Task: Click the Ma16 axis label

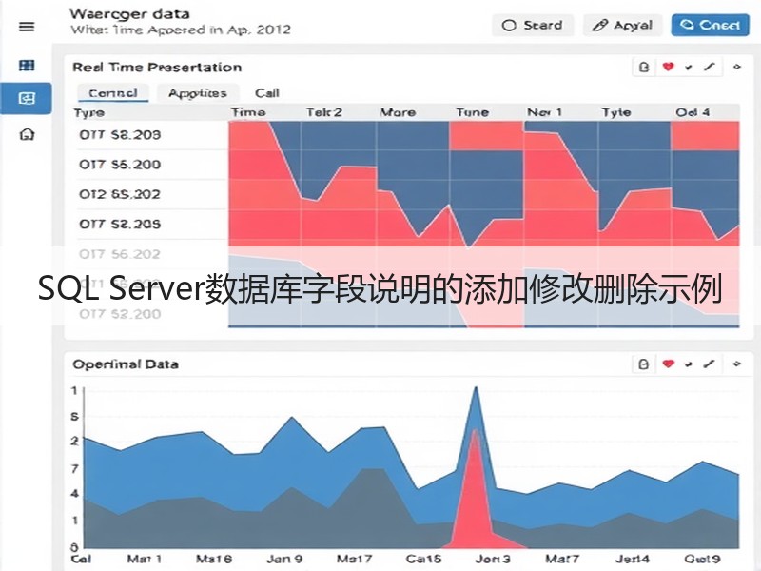Action: [213, 559]
